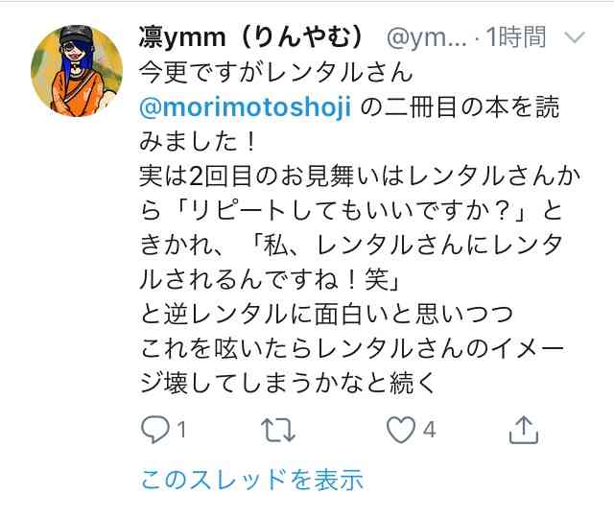The height and width of the screenshot is (517, 614).
Task: Click このスレッドを表示 to show thread
Action: [x=251, y=480]
